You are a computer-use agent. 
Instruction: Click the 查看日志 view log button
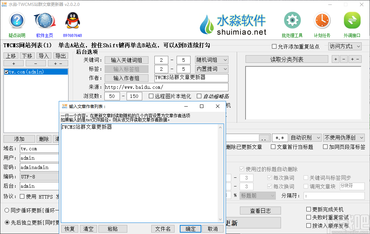[x=260, y=210]
